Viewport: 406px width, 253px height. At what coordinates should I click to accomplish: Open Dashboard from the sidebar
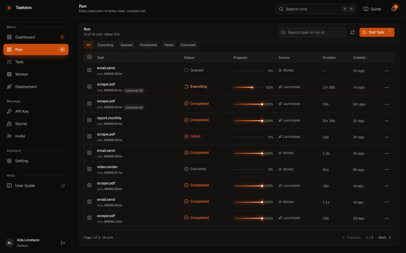36,37
